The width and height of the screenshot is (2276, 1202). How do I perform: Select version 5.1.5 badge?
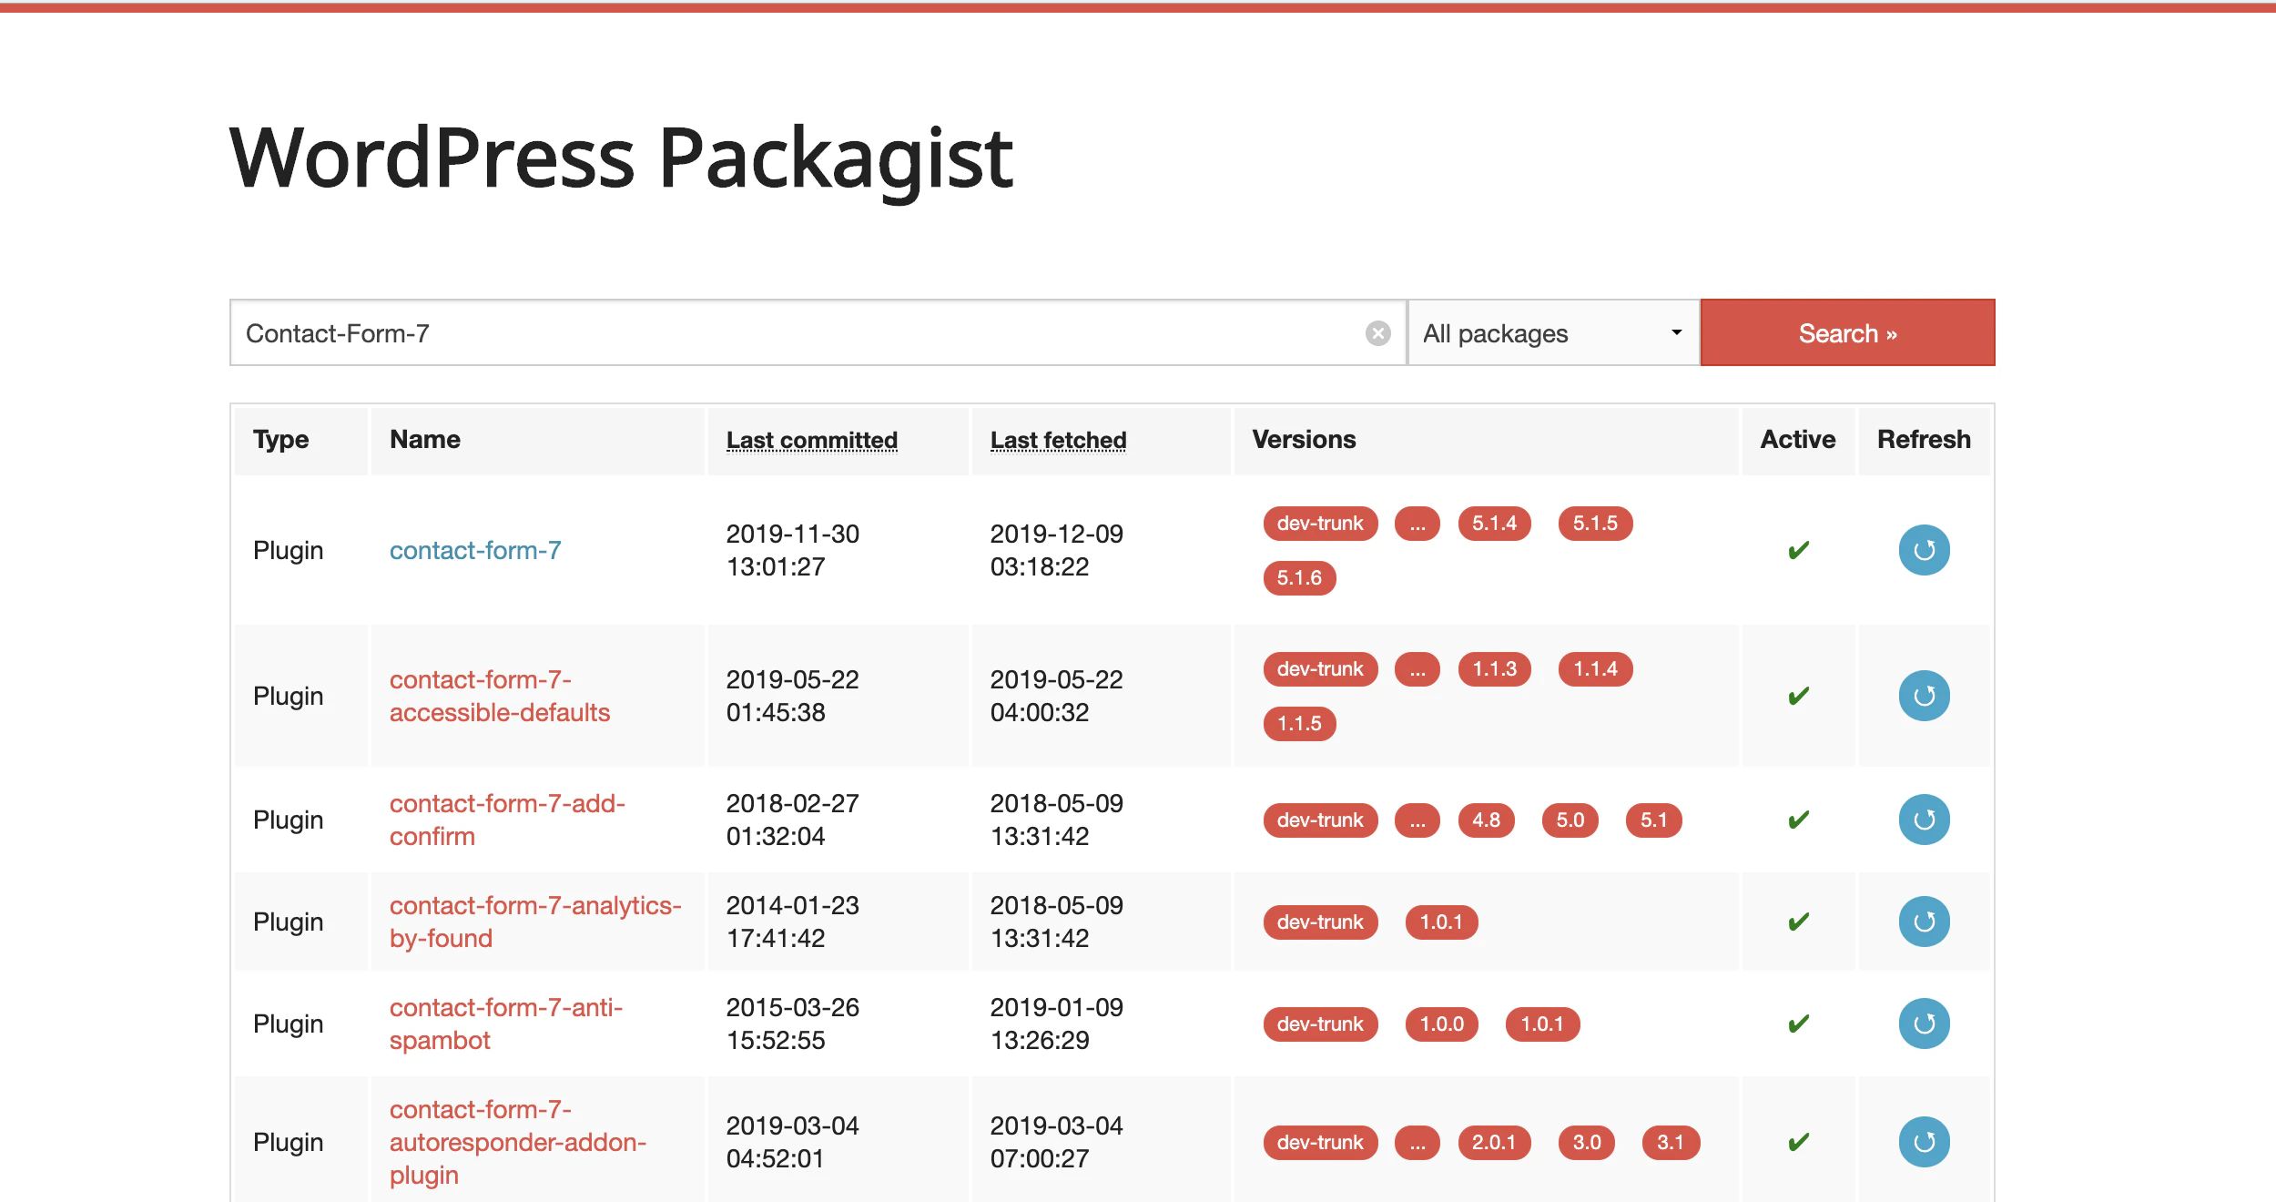(1595, 524)
